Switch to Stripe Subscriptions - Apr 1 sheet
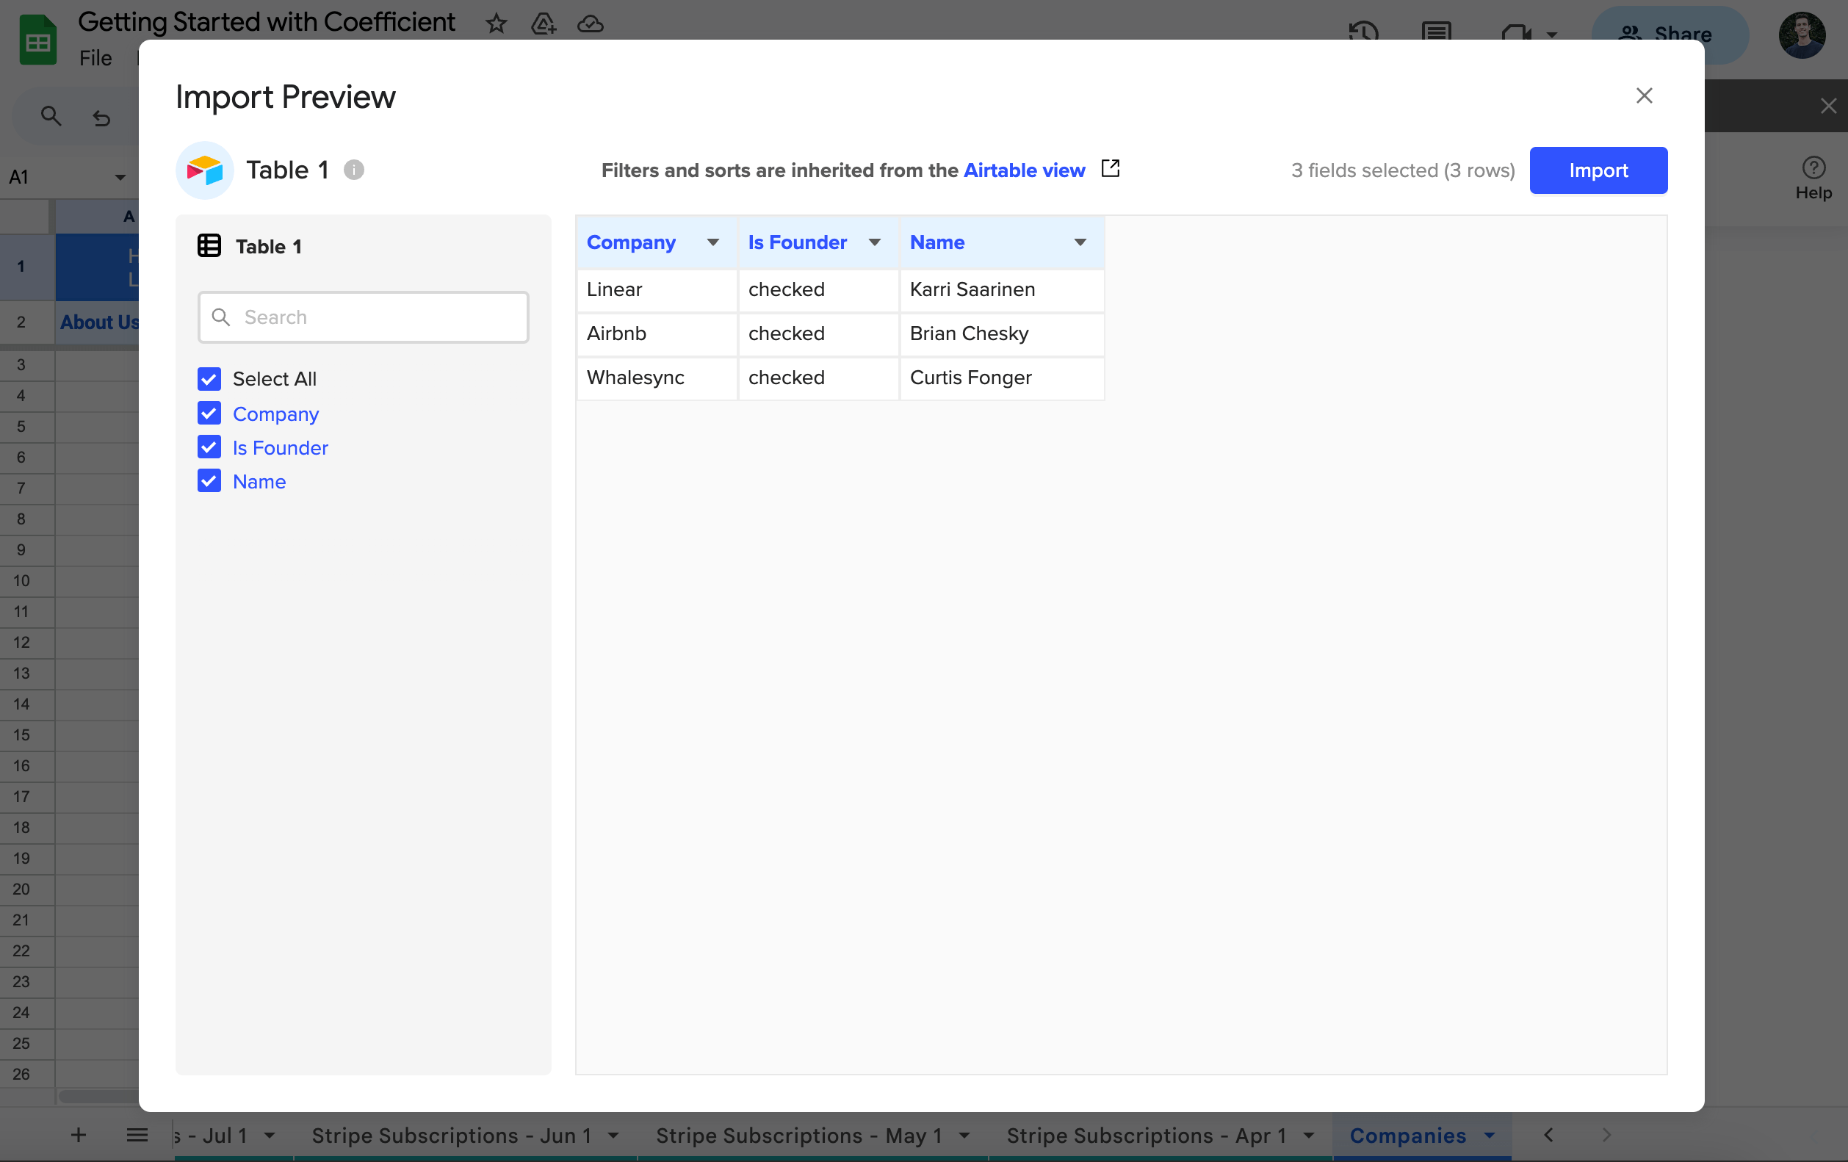Viewport: 1848px width, 1162px height. pyautogui.click(x=1147, y=1135)
